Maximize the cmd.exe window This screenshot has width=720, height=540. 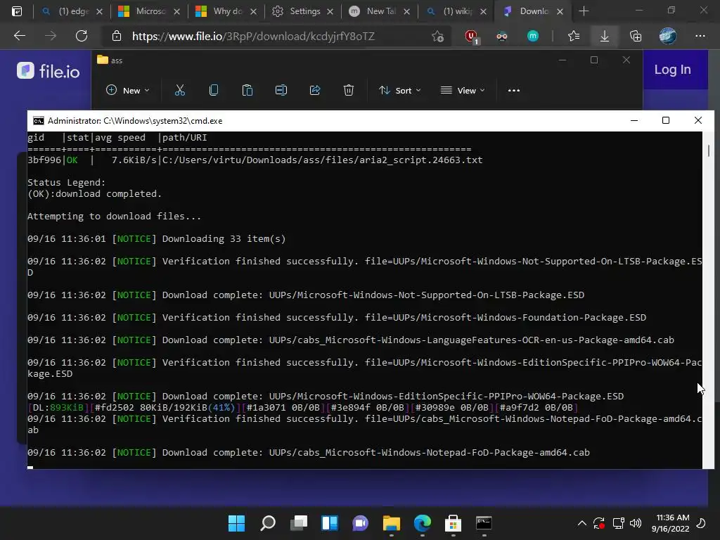pyautogui.click(x=666, y=120)
